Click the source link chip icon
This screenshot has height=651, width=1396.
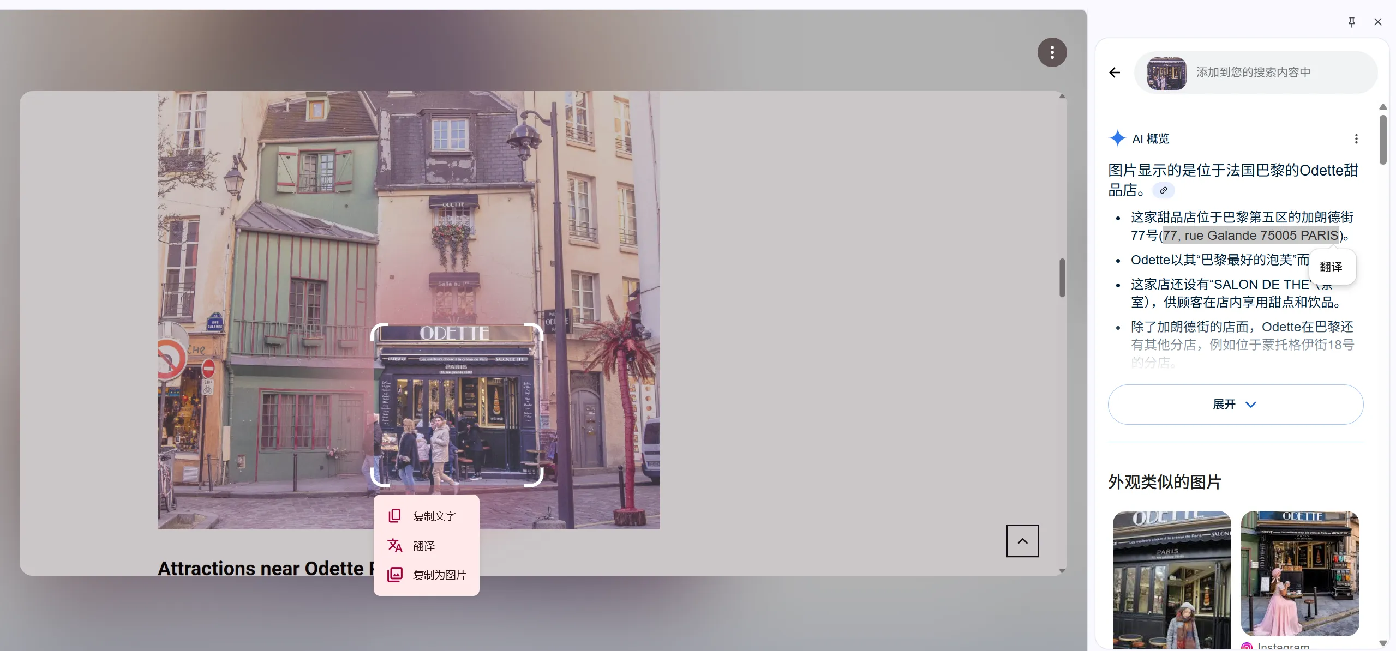pos(1163,190)
